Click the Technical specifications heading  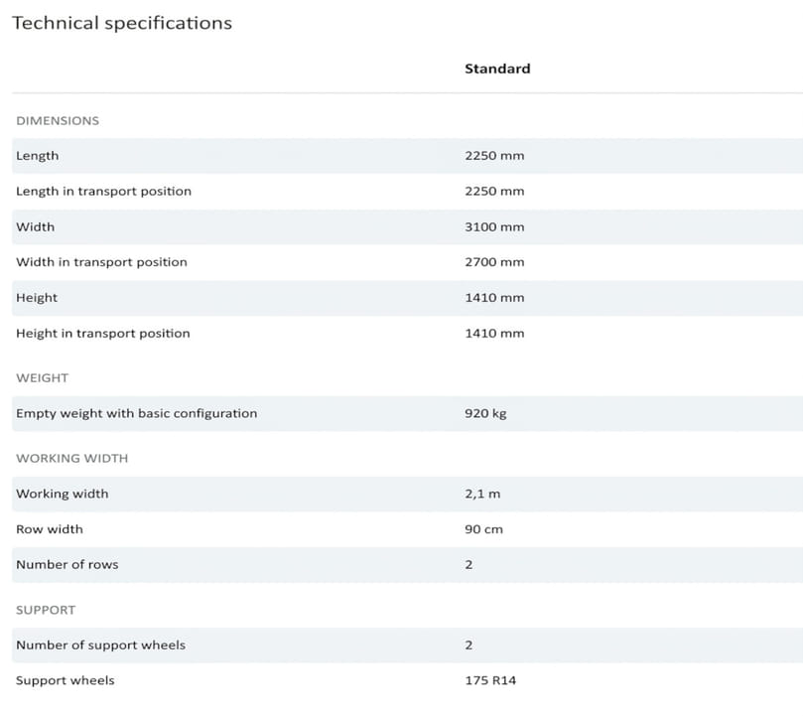click(121, 23)
